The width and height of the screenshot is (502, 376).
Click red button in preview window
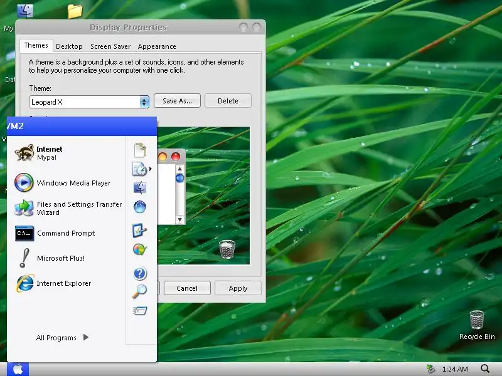[176, 157]
